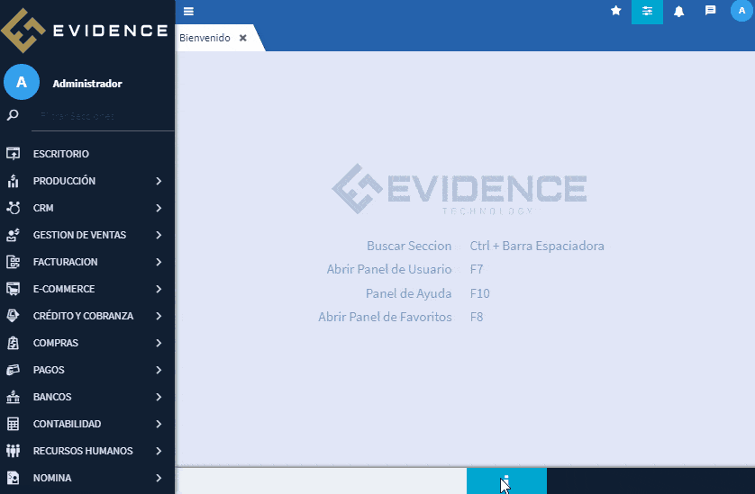Click the Gestion de Ventas icon
Viewport: 755px width, 494px height.
click(x=13, y=235)
